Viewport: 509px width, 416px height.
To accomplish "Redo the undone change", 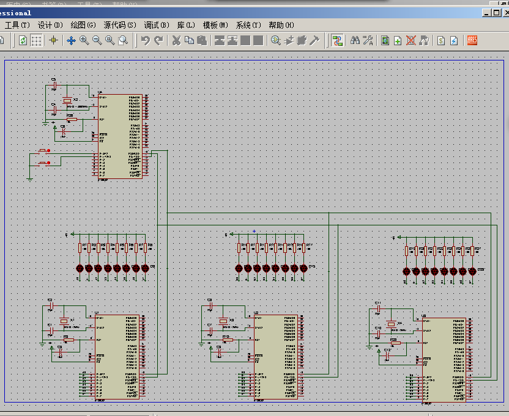I will (158, 40).
